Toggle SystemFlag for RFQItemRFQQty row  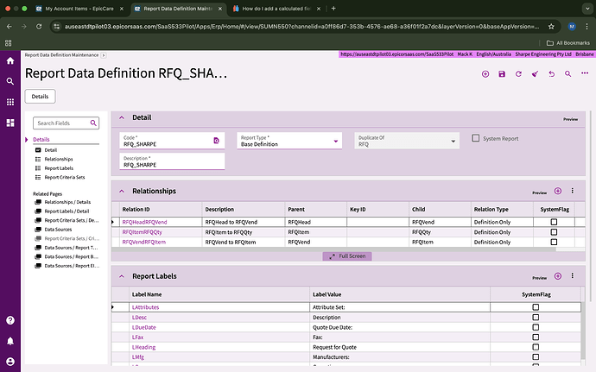554,232
